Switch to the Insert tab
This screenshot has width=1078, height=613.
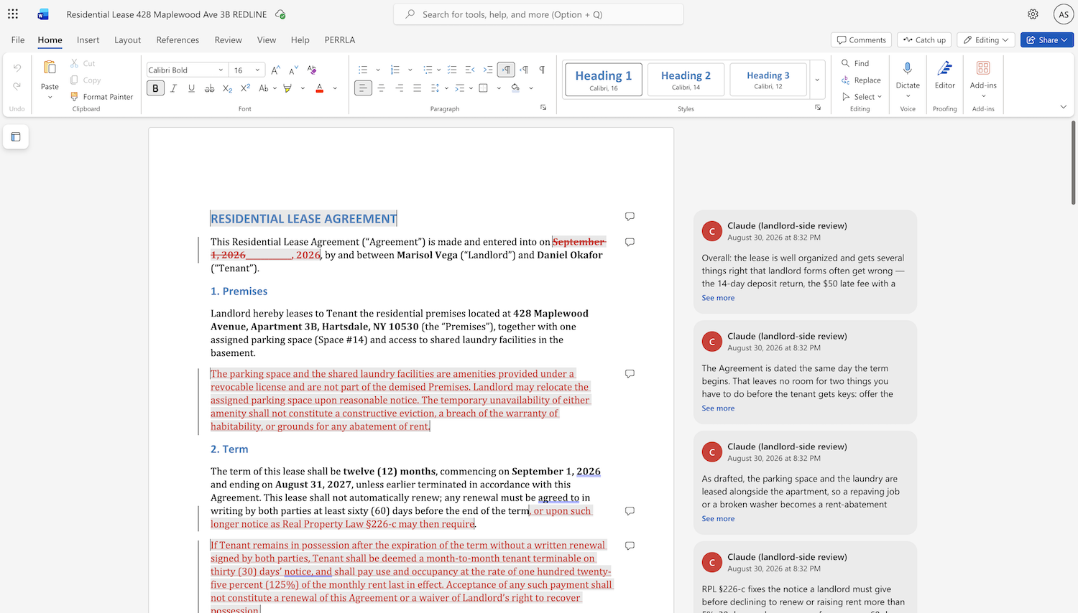[88, 40]
